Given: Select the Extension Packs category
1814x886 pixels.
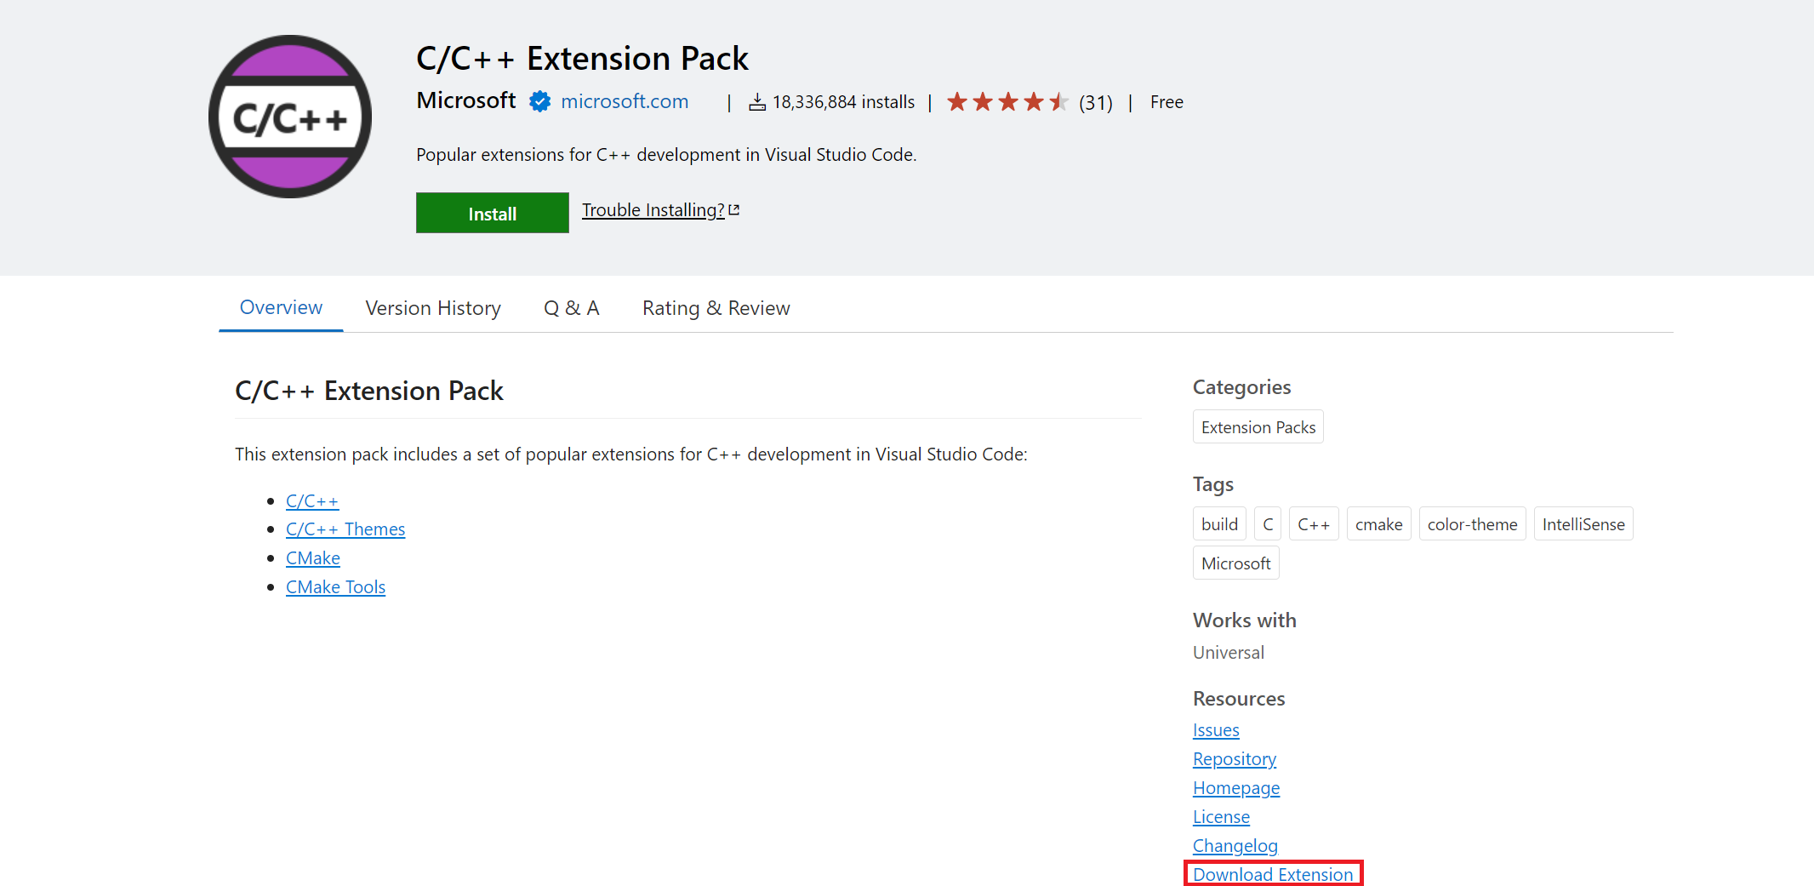Looking at the screenshot, I should pos(1258,427).
